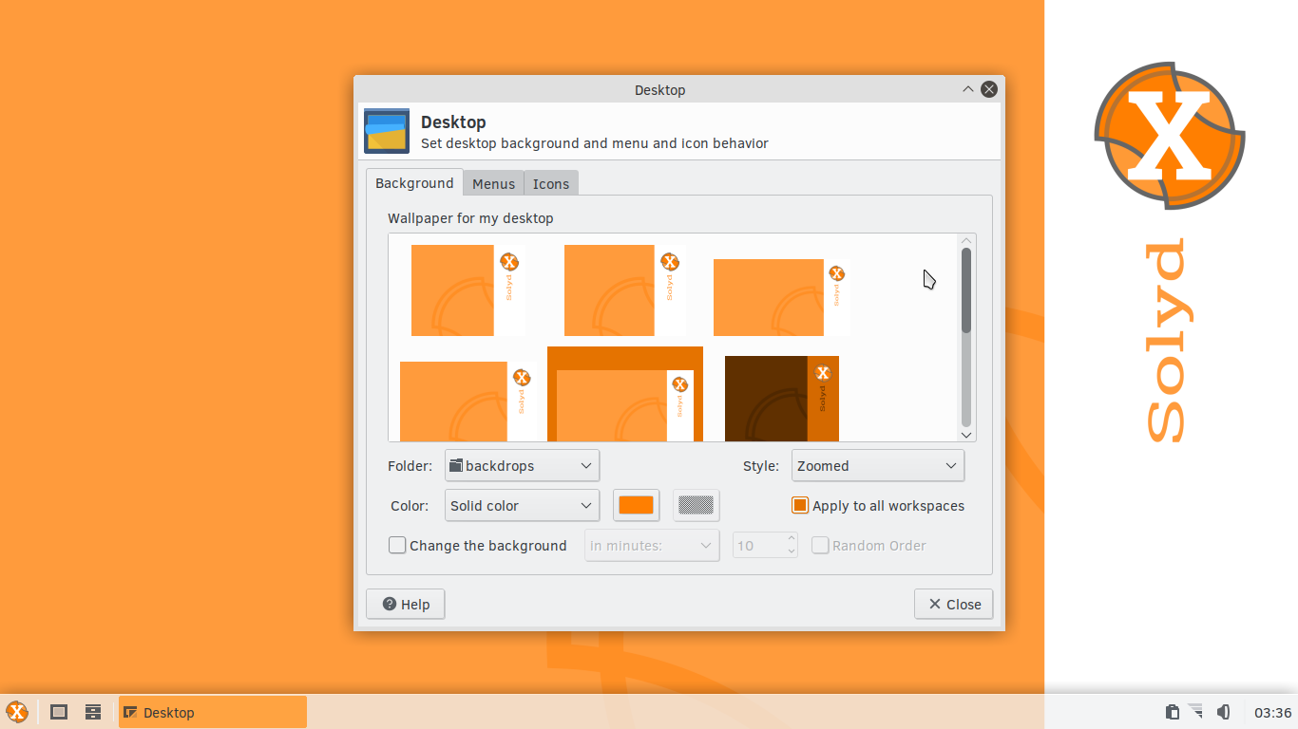The width and height of the screenshot is (1298, 729).
Task: Open the disabled 'in minutes' dropdown
Action: point(652,546)
